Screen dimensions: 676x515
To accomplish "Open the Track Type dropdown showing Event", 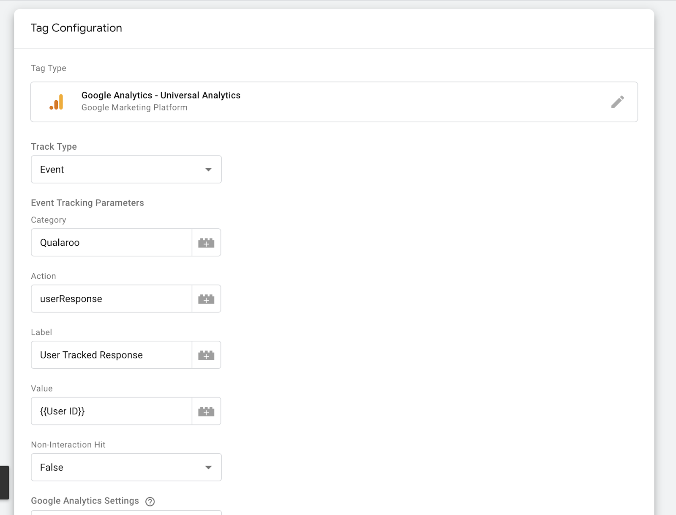I will point(126,170).
